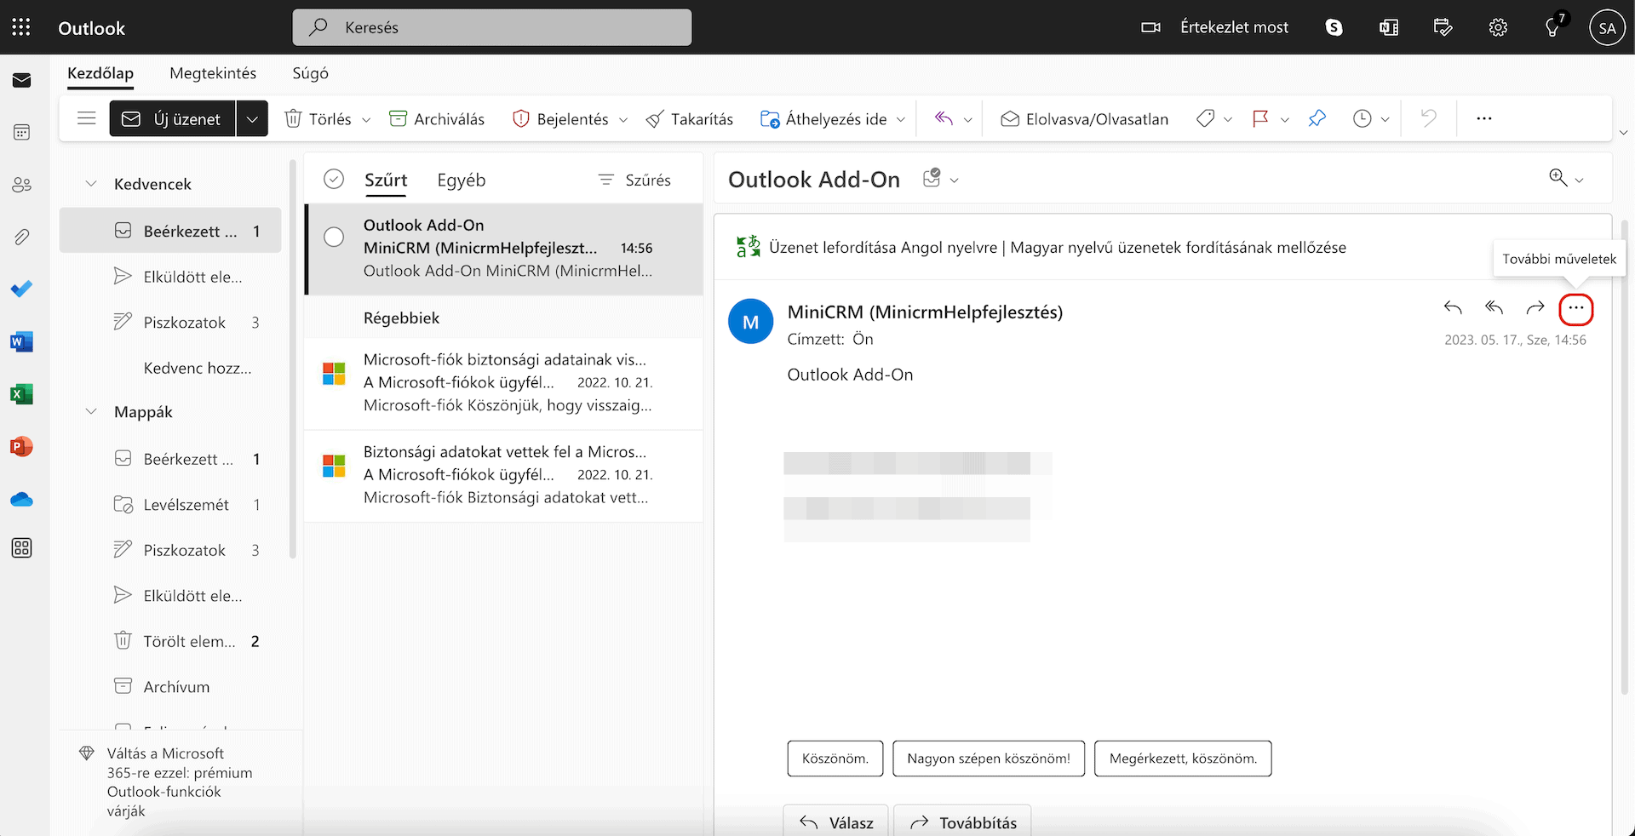Screen dimensions: 1635x836
Task: Open Word from the app sidebar
Action: pyautogui.click(x=21, y=341)
